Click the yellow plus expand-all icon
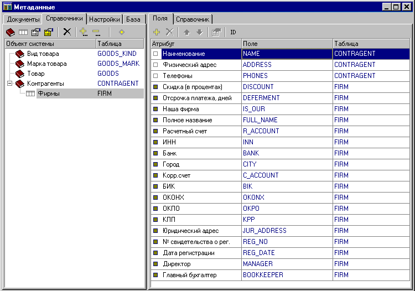Viewport: 415px width, 291px height. pyautogui.click(x=84, y=32)
